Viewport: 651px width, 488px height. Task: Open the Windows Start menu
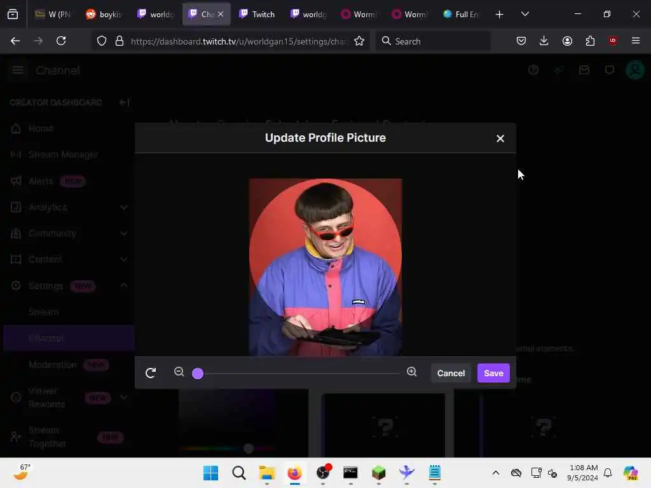[x=210, y=473]
